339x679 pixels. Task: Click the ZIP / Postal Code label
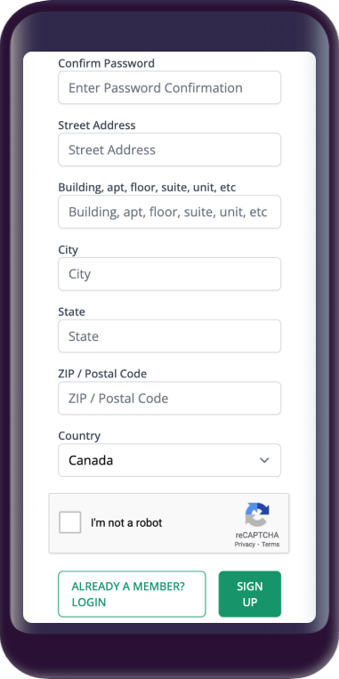[102, 374]
